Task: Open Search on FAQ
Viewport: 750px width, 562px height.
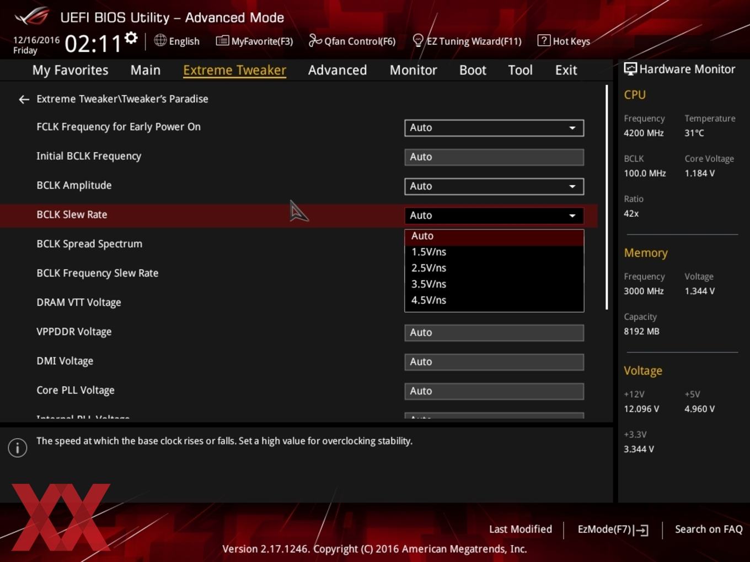Action: [709, 529]
